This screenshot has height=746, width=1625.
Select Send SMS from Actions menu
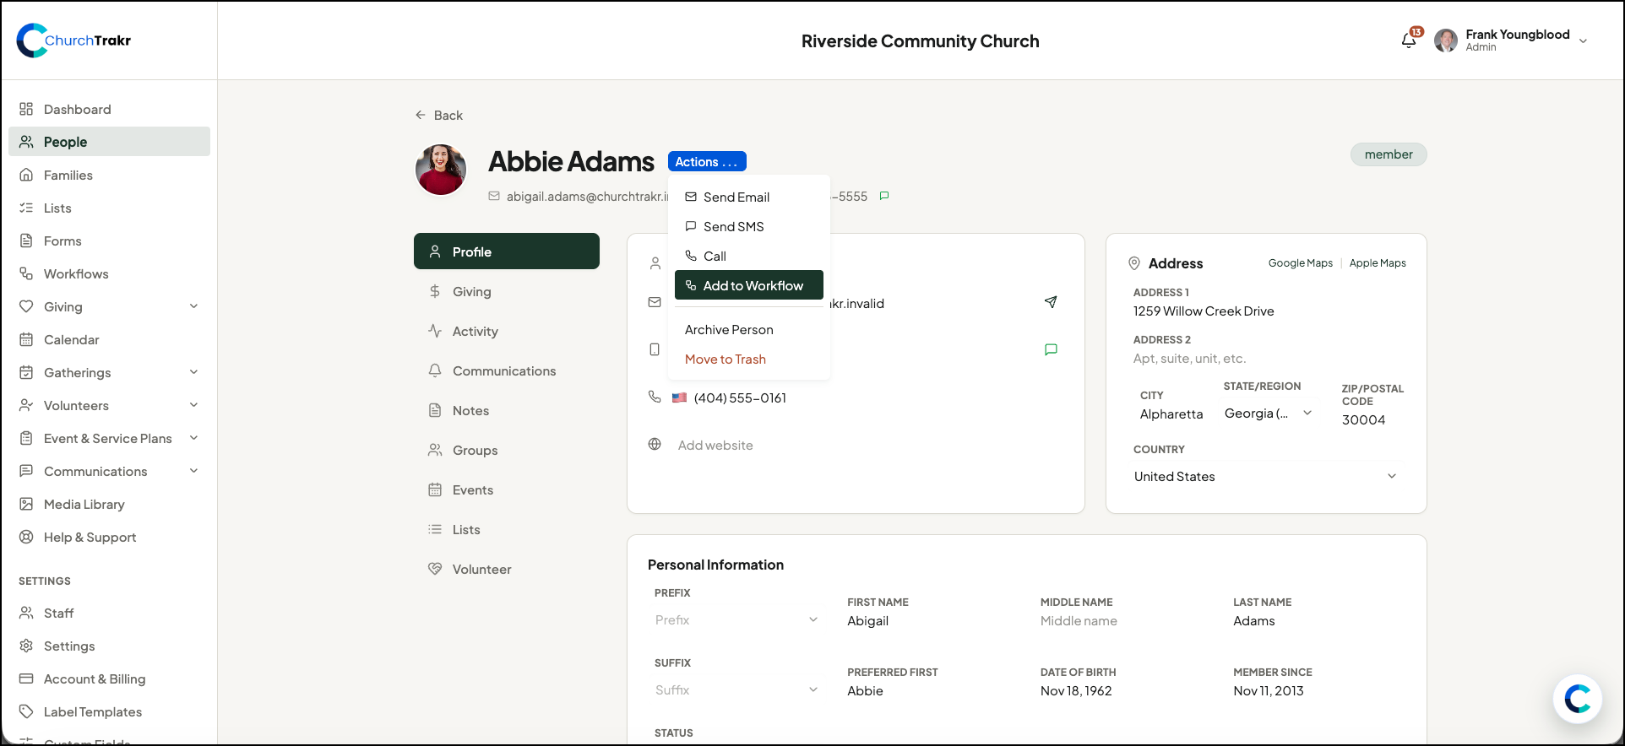tap(749, 226)
